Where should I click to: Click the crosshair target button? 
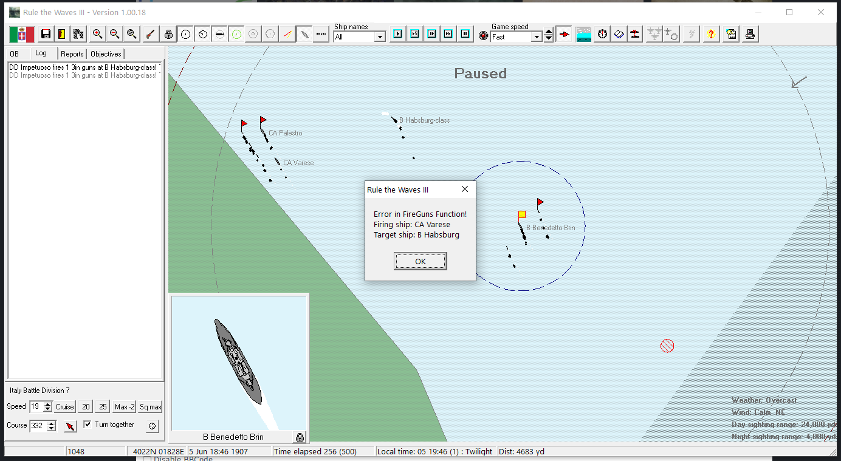(153, 426)
